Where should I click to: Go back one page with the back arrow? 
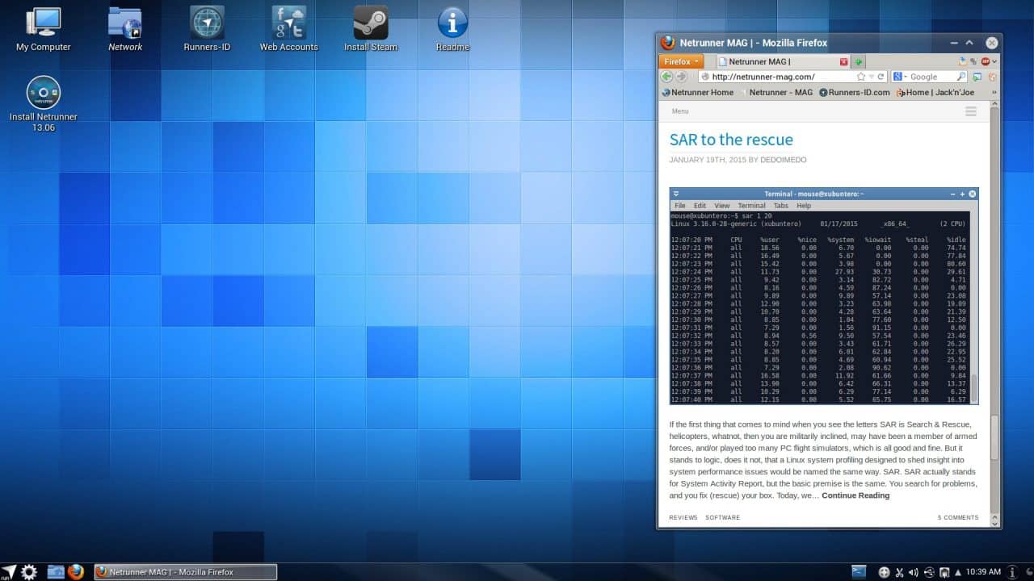click(666, 77)
